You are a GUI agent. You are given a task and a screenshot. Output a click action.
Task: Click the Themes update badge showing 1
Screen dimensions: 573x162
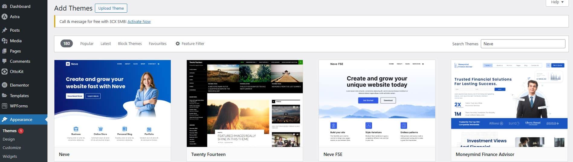click(21, 131)
